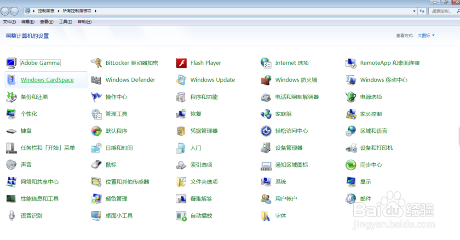The height and width of the screenshot is (240, 460).
Task: Click the 声音 speaker icon
Action: tap(11, 165)
